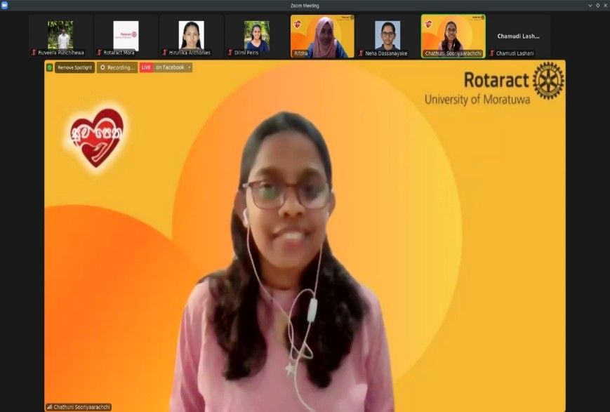Click the signal strength icon by Chathuni's name
Screen dimensions: 610x412
(x=49, y=406)
